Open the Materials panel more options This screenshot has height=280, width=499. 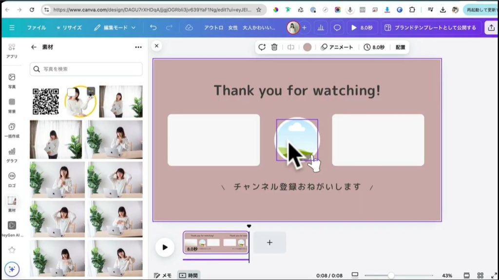pos(138,47)
